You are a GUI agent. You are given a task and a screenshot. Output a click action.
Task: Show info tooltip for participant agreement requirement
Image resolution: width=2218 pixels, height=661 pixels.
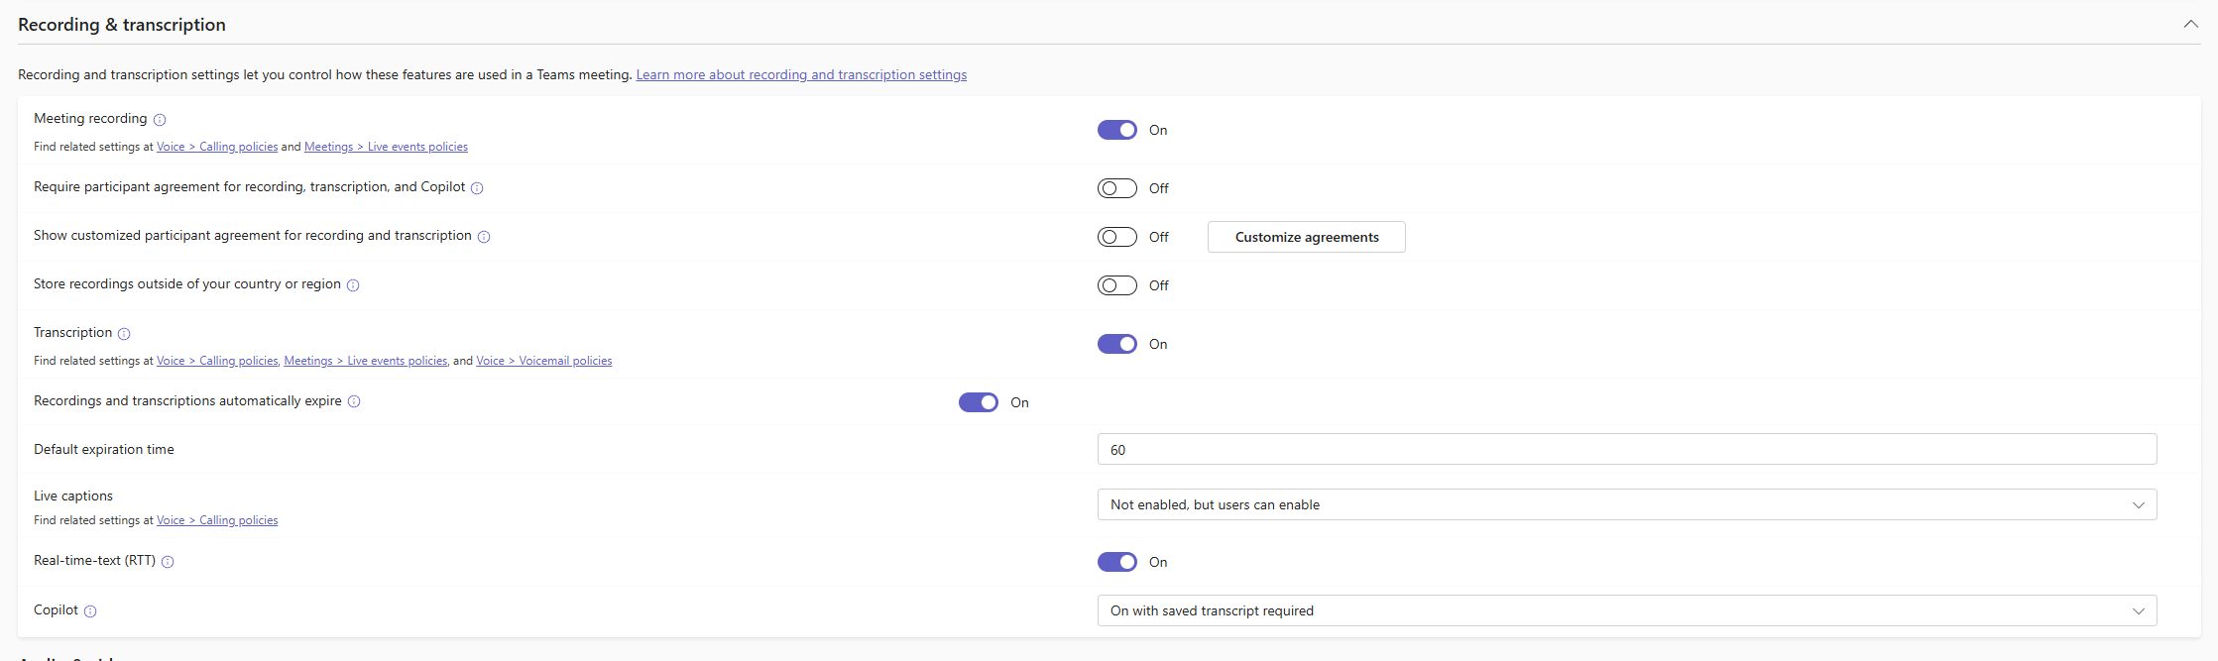tap(477, 188)
